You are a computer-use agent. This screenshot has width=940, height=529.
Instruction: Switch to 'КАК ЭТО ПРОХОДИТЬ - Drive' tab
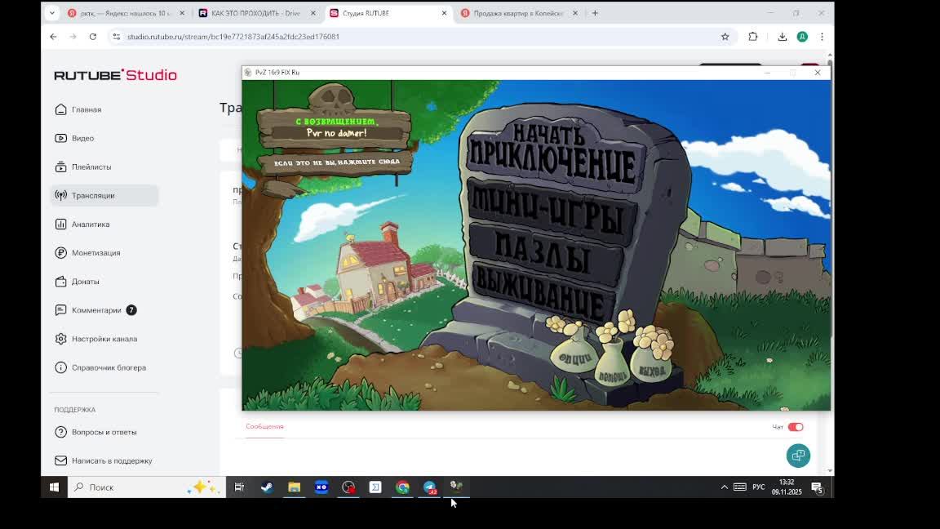(x=256, y=13)
